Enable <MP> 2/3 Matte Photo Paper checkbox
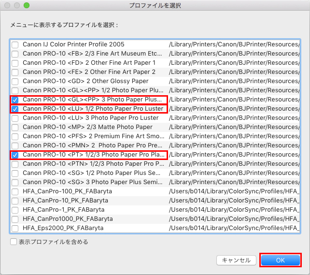 15,128
